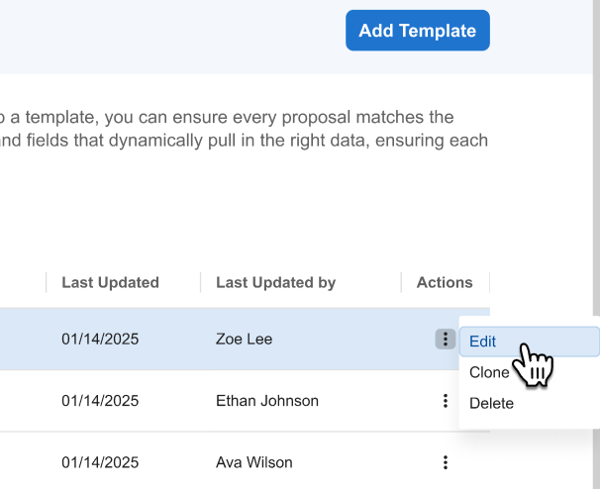The width and height of the screenshot is (600, 489).
Task: Click the divider left of Last Updated header
Action: click(47, 282)
